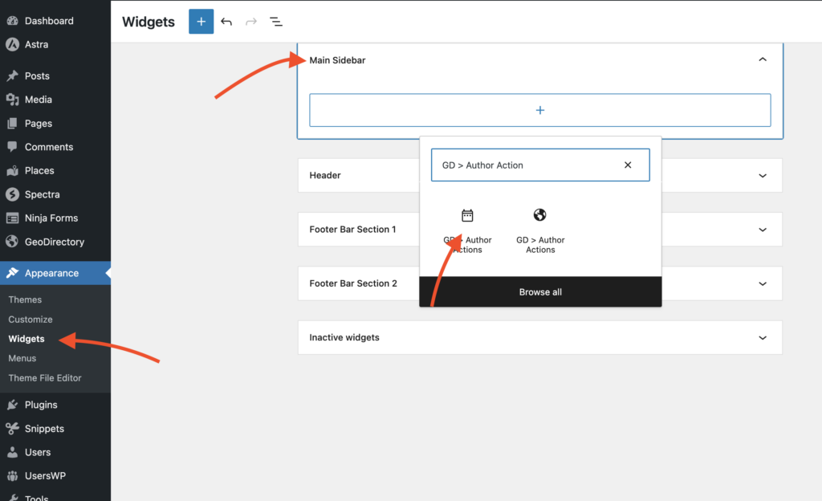Expand the Header widget area
Viewport: 822px width, 501px height.
(763, 176)
